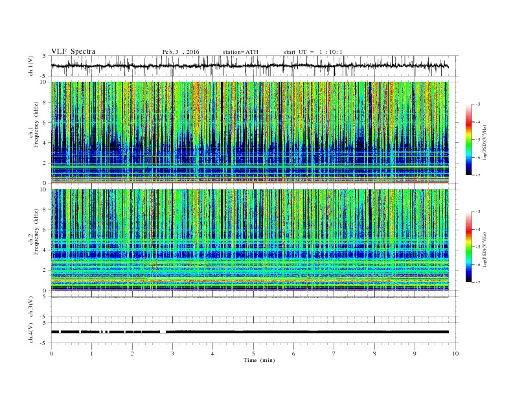
Task: Click the "start UT = 1 :10: 1" text
Action: [313, 52]
